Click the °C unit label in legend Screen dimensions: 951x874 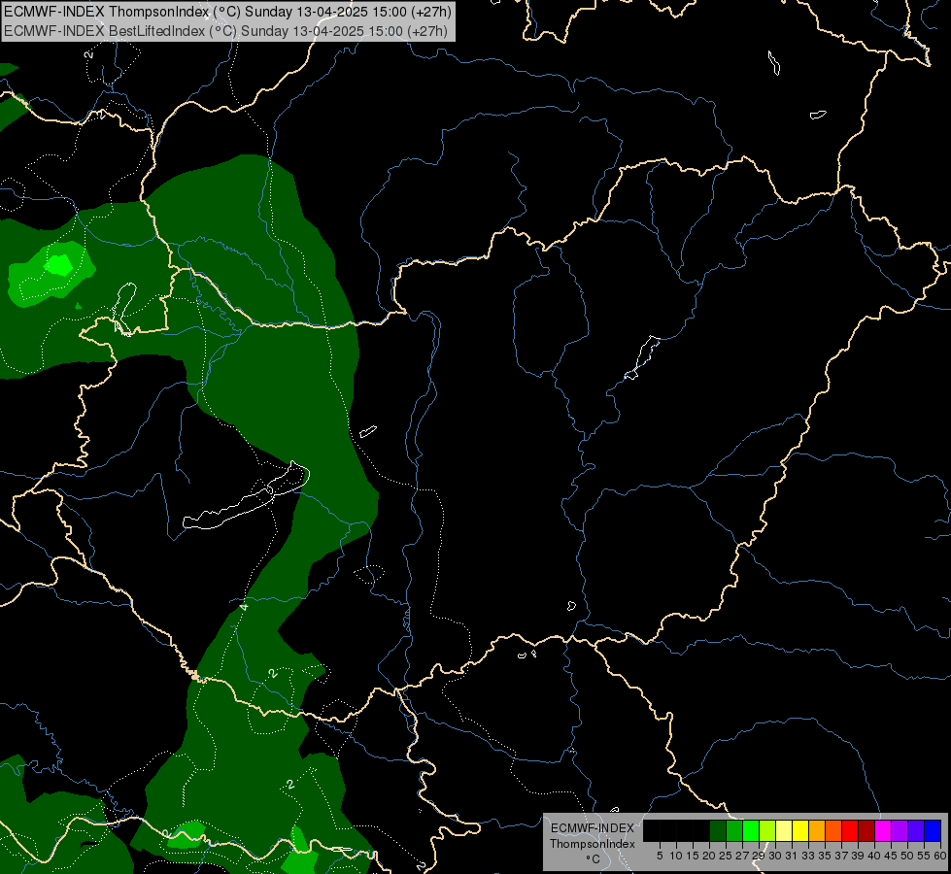(x=594, y=859)
